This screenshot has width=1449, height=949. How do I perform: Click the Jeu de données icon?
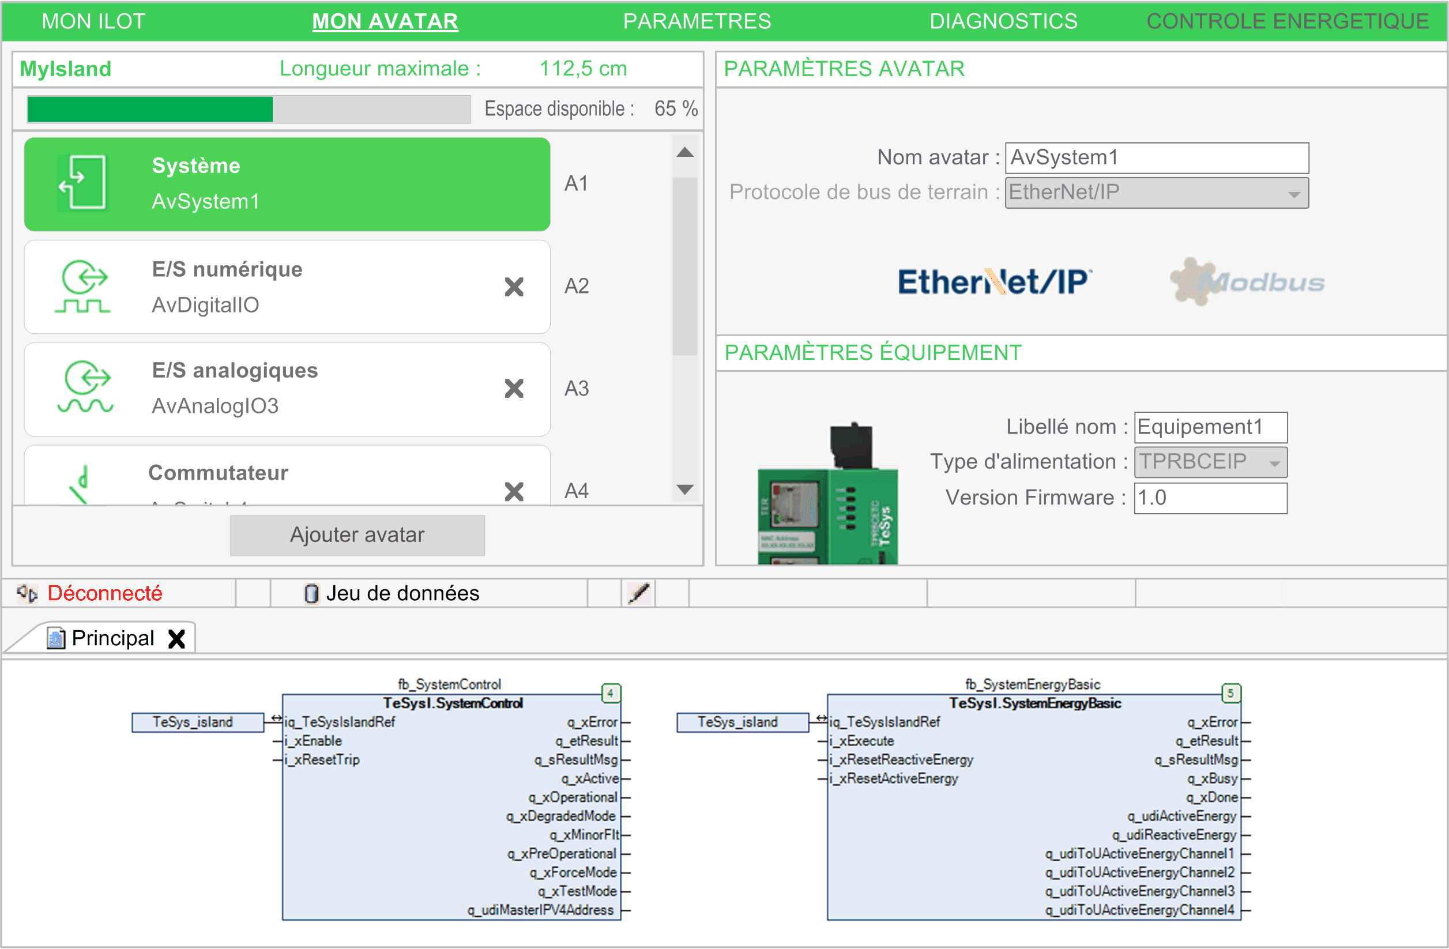coord(311,593)
